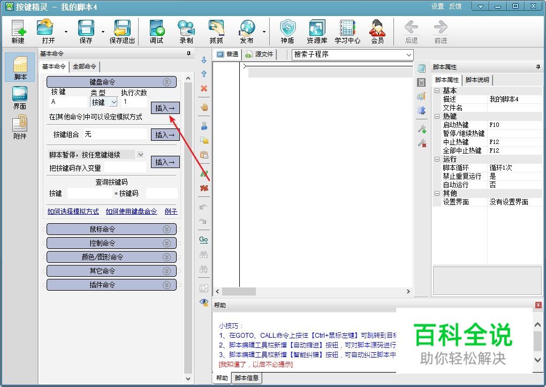The width and height of the screenshot is (546, 387).
Task: Cut with the scissors icon
Action: pyautogui.click(x=204, y=126)
